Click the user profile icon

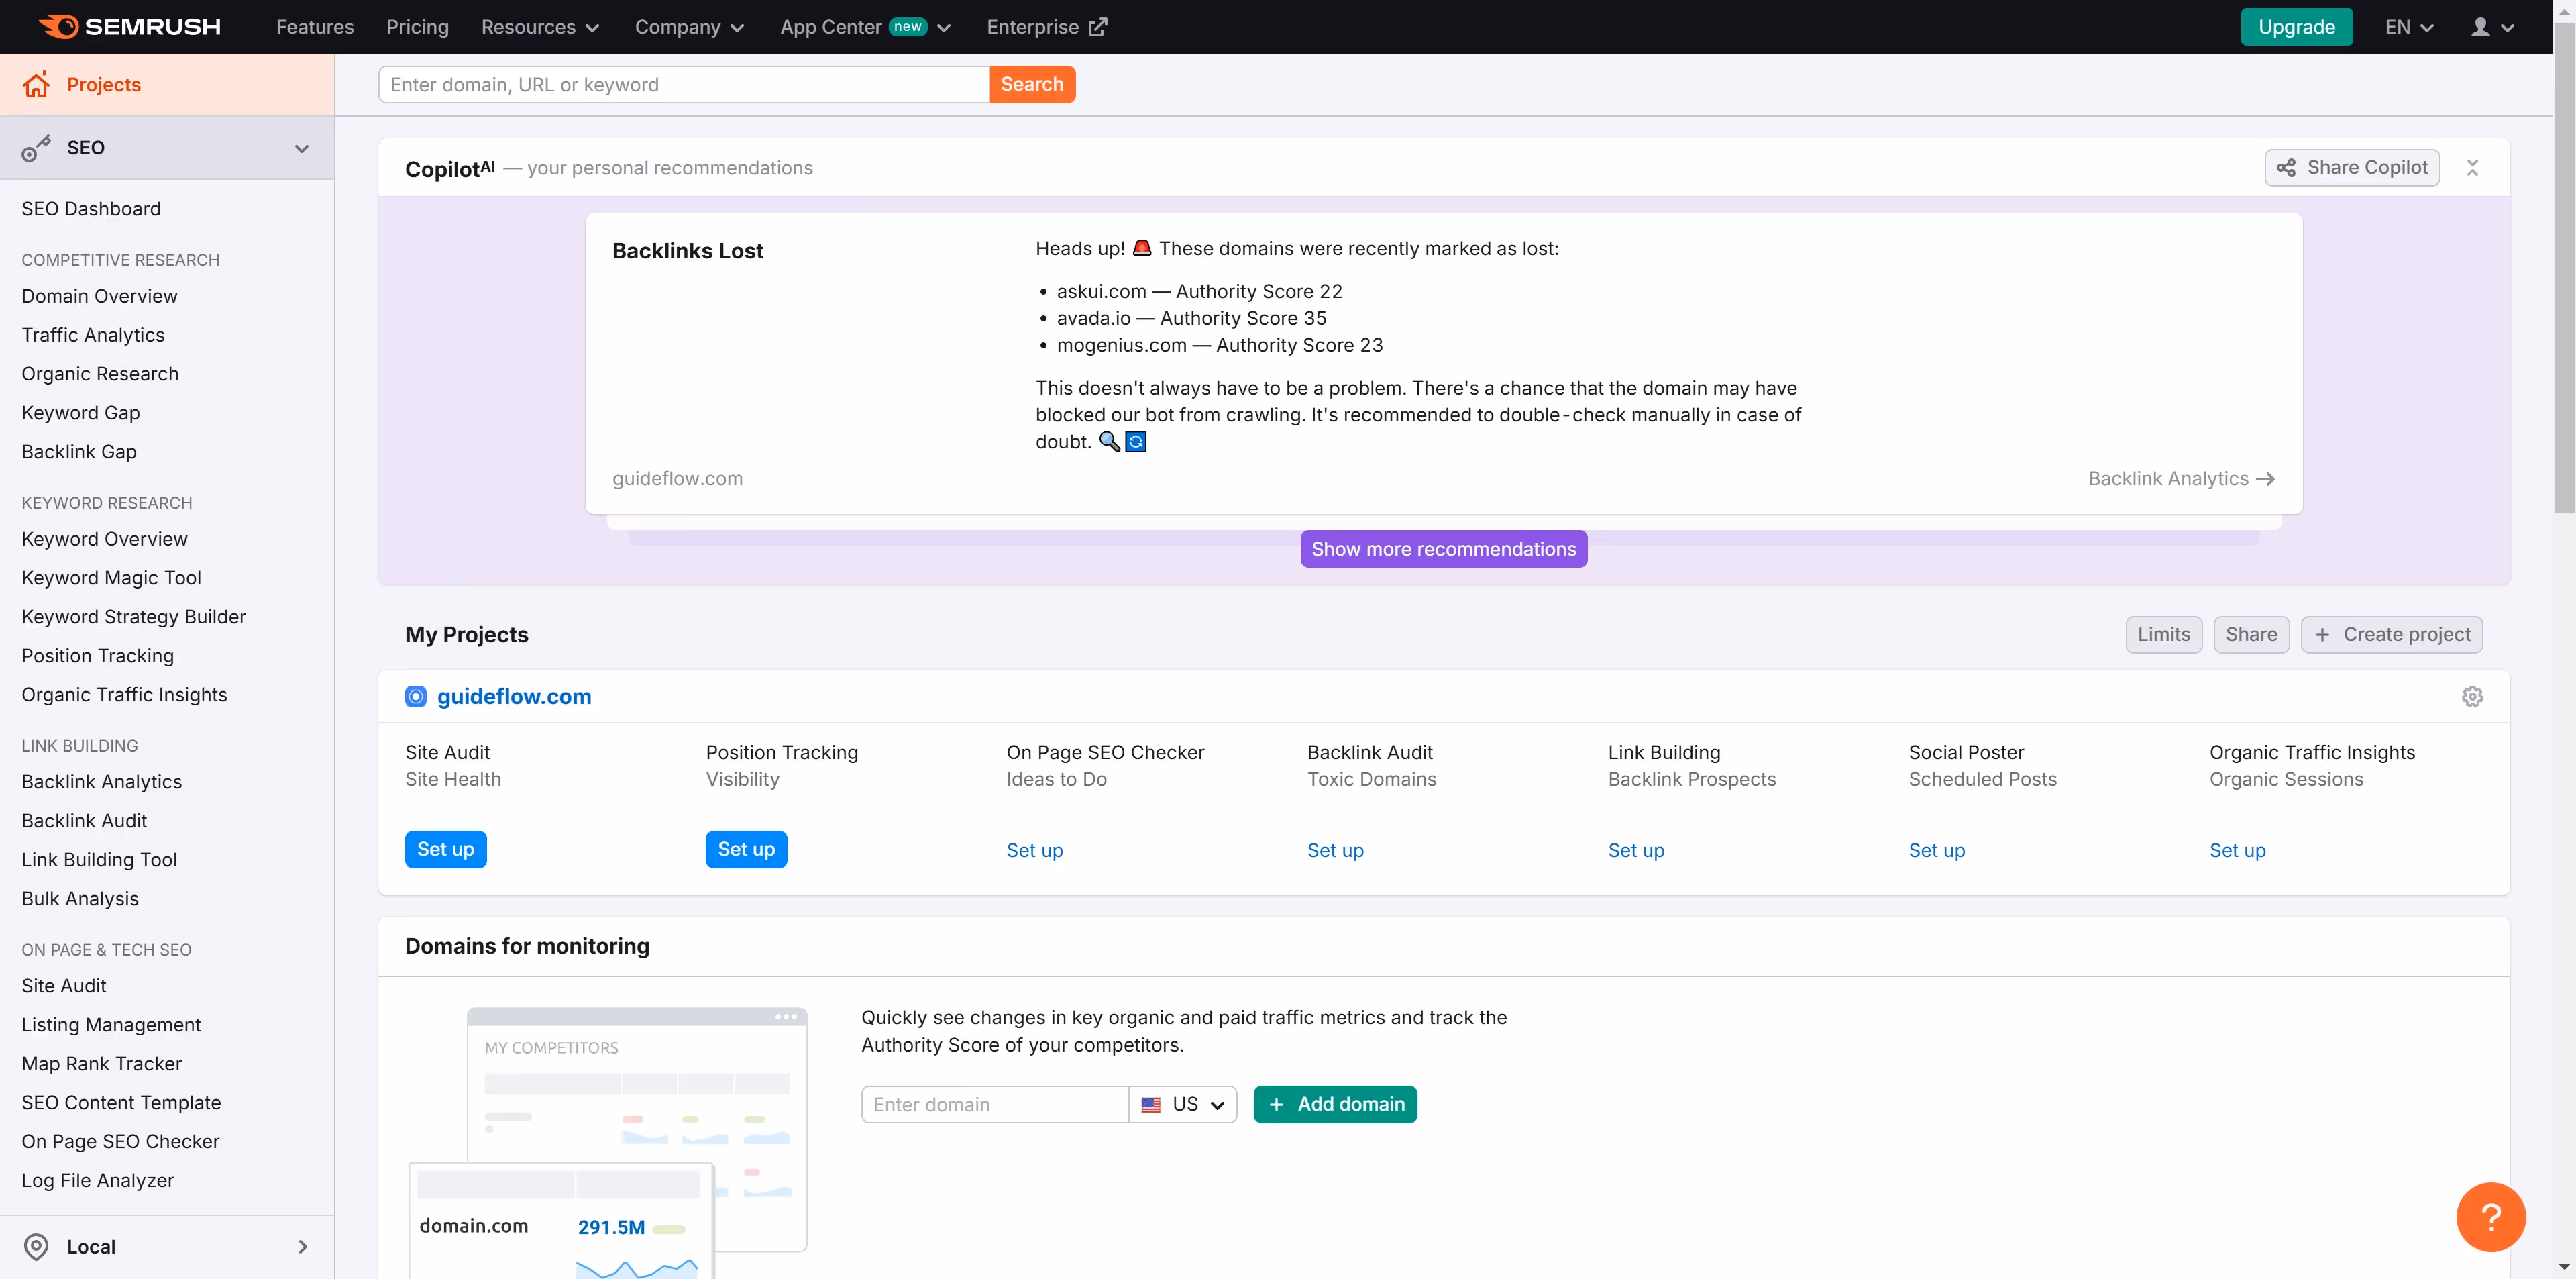coord(2481,27)
